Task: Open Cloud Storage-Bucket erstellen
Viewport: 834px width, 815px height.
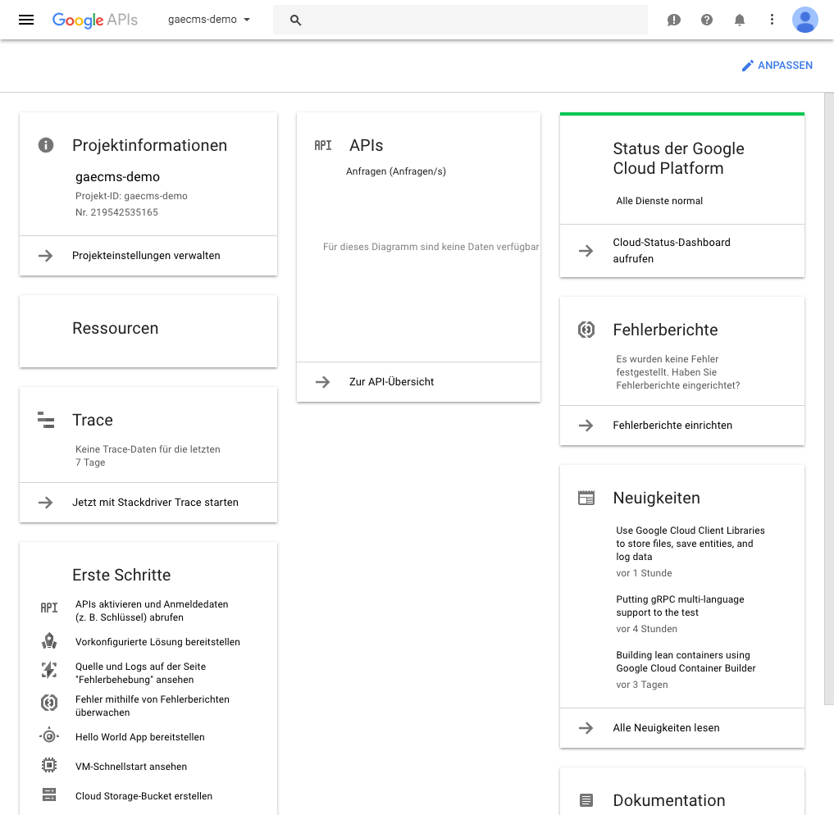Action: click(144, 796)
